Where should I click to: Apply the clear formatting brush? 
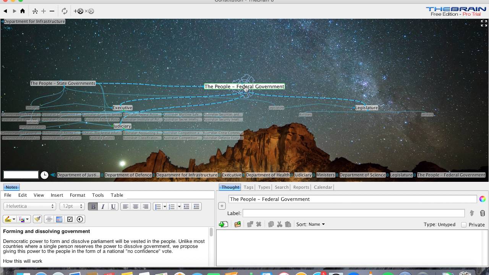(37, 219)
